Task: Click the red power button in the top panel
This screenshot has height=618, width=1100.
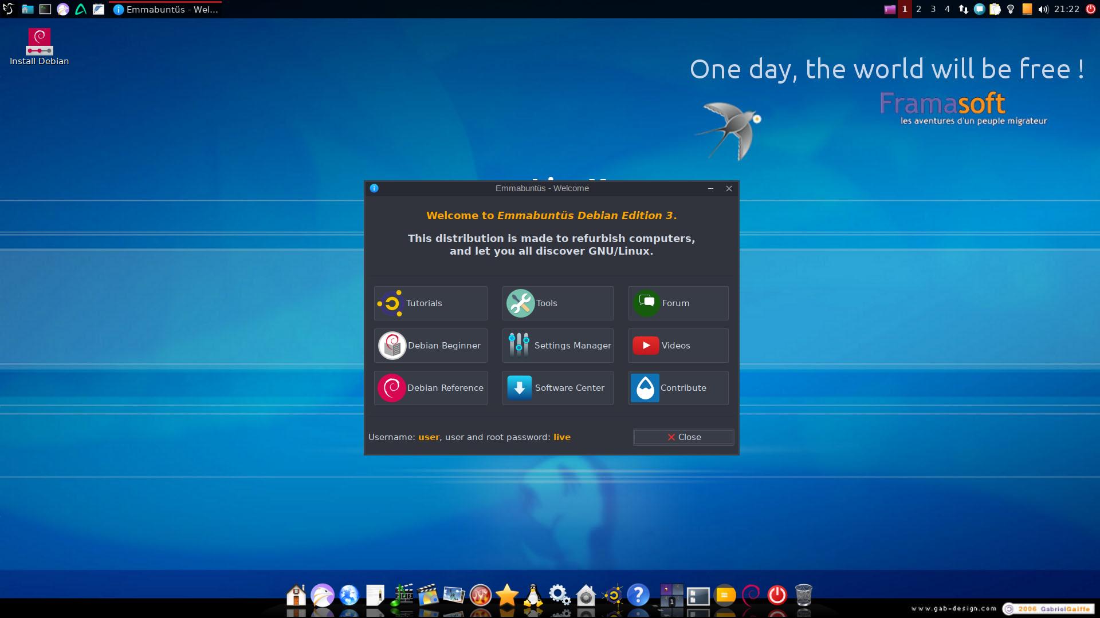Action: click(1091, 9)
